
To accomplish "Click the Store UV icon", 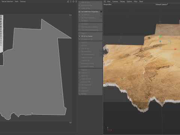I will coord(79,88).
